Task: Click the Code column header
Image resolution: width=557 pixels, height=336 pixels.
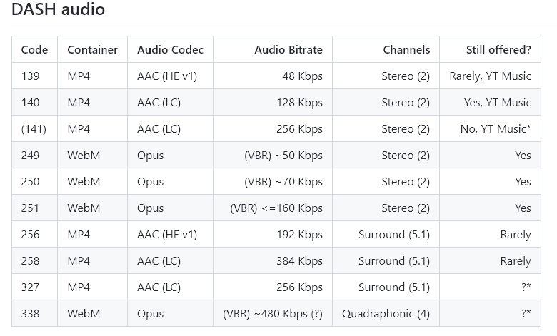Action: click(x=35, y=50)
